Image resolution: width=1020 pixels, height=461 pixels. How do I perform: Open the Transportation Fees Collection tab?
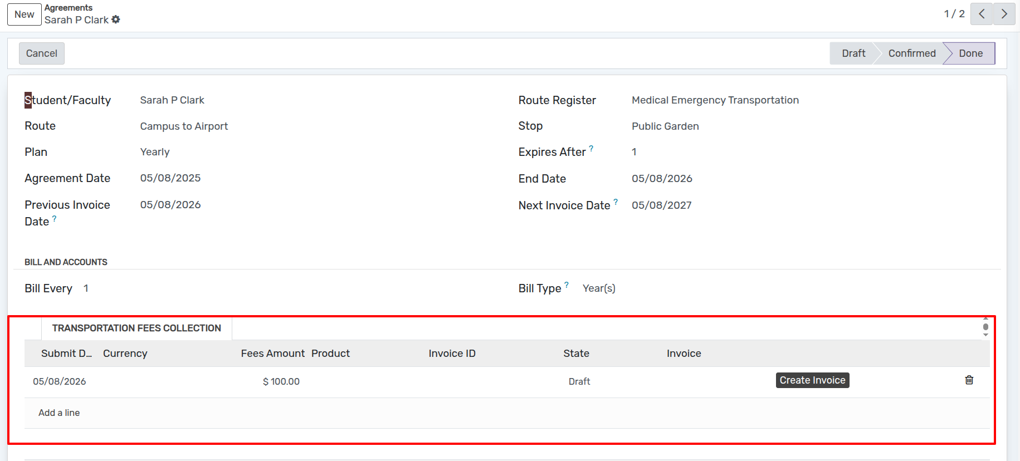136,328
